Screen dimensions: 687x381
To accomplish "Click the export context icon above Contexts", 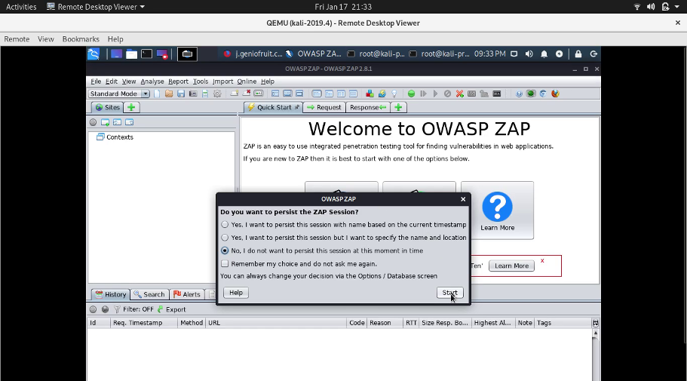I will pyautogui.click(x=129, y=122).
